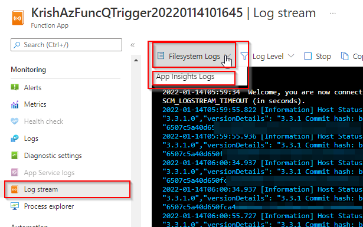Click the App Service logs icon

click(15, 172)
